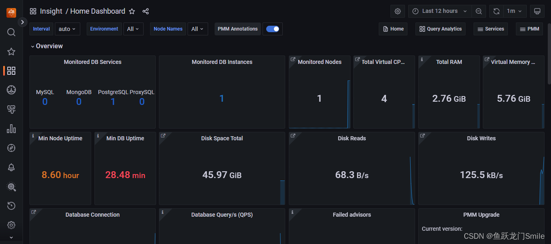Show Min DB Uptime info icon
This screenshot has height=244, width=551.
click(x=98, y=136)
